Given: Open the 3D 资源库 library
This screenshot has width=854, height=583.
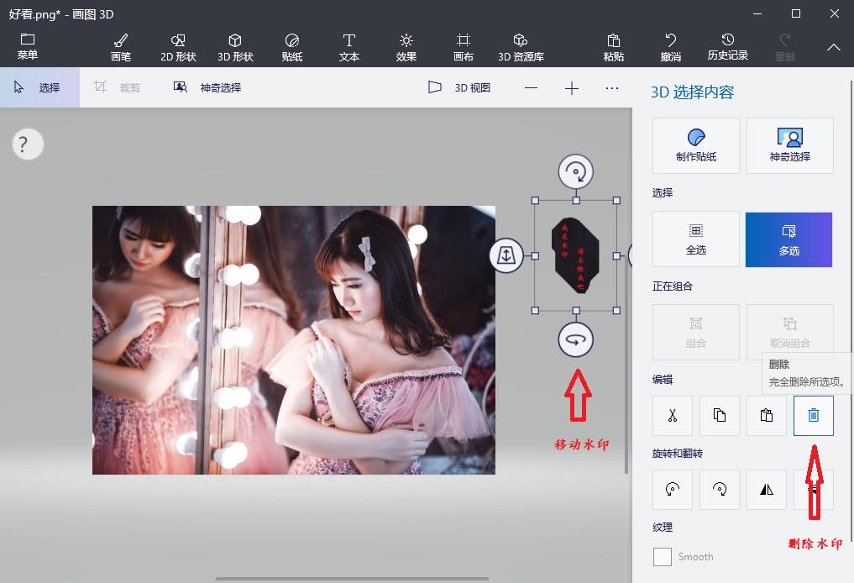Looking at the screenshot, I should (x=520, y=46).
